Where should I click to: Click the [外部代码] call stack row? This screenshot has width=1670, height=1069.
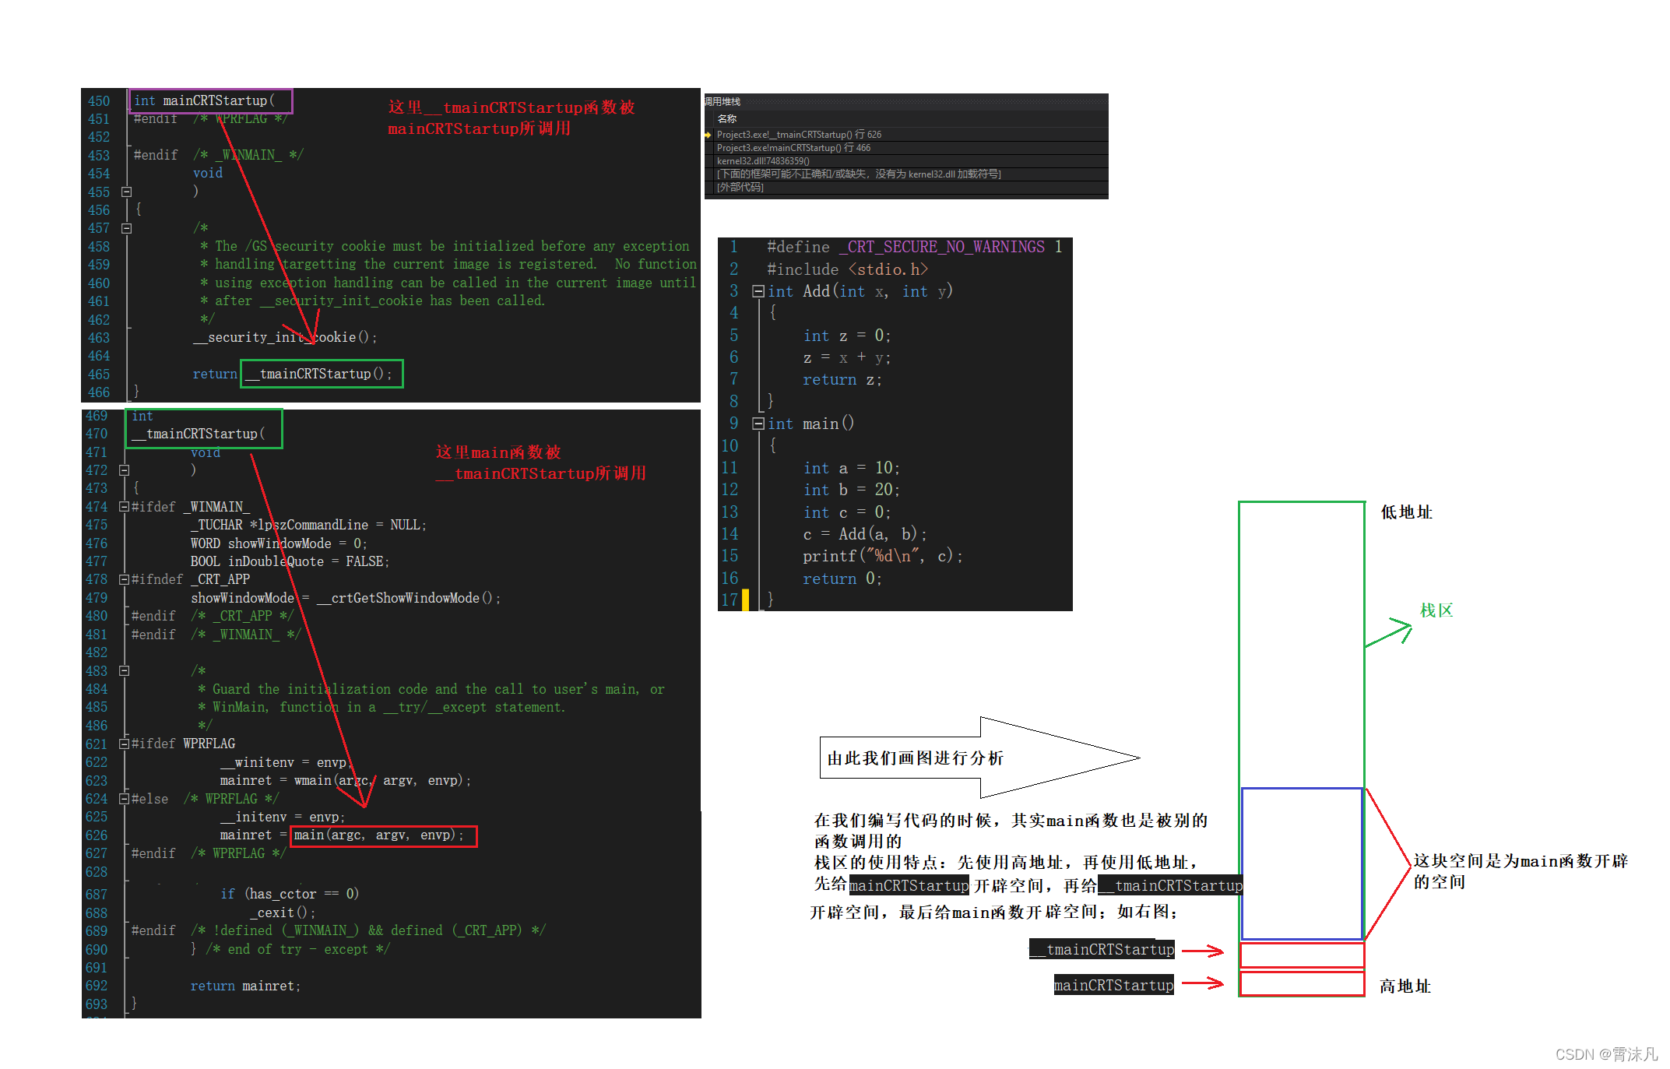click(x=740, y=187)
